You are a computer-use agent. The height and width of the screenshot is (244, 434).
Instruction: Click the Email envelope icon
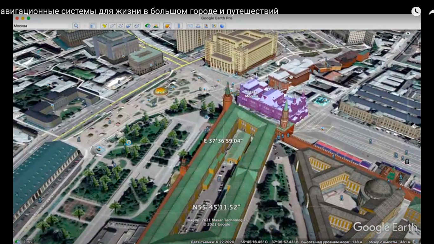[190, 26]
